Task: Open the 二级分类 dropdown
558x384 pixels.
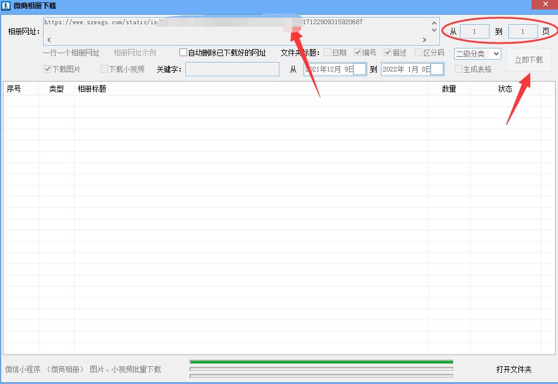Action: tap(478, 54)
